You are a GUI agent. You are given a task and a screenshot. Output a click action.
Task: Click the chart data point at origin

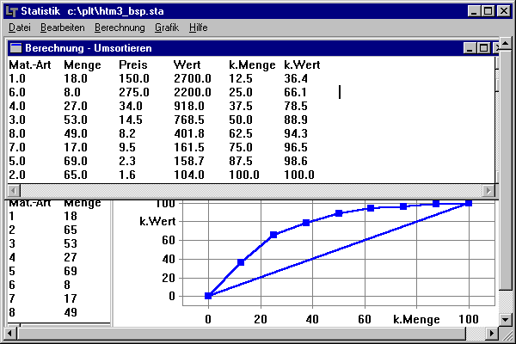pyautogui.click(x=208, y=296)
